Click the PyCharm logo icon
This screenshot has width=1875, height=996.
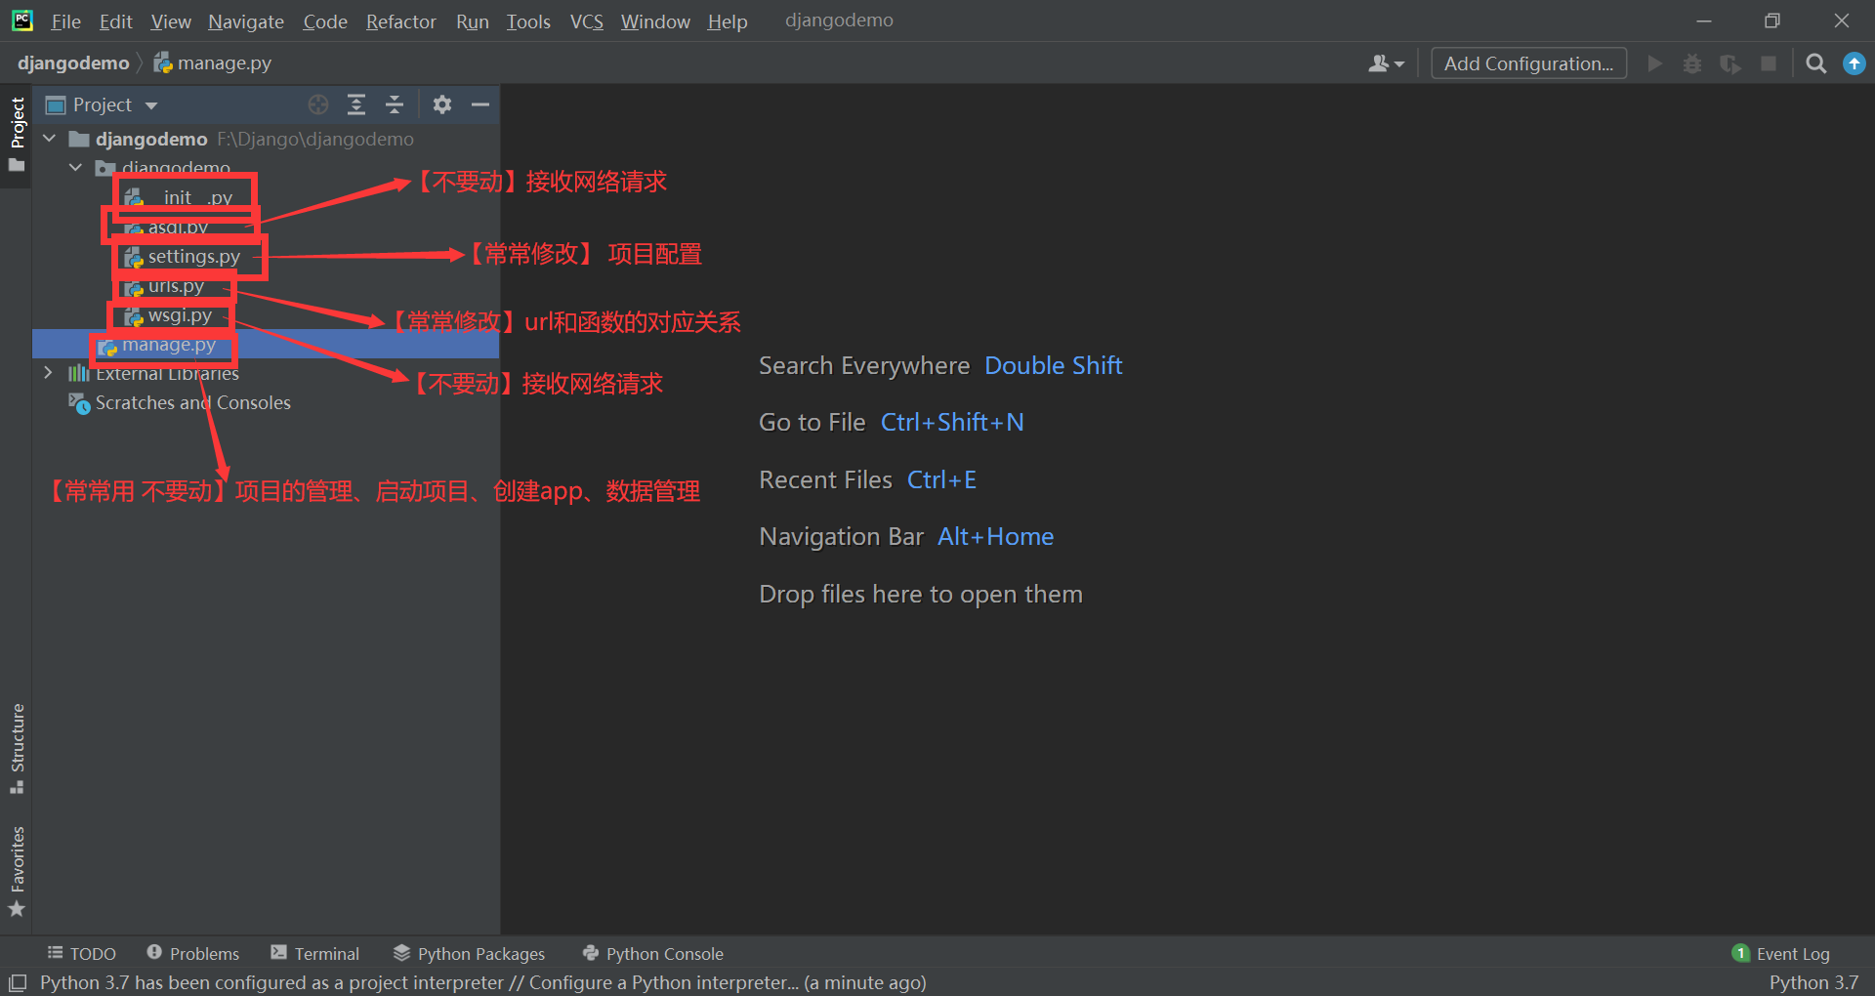pos(21,21)
